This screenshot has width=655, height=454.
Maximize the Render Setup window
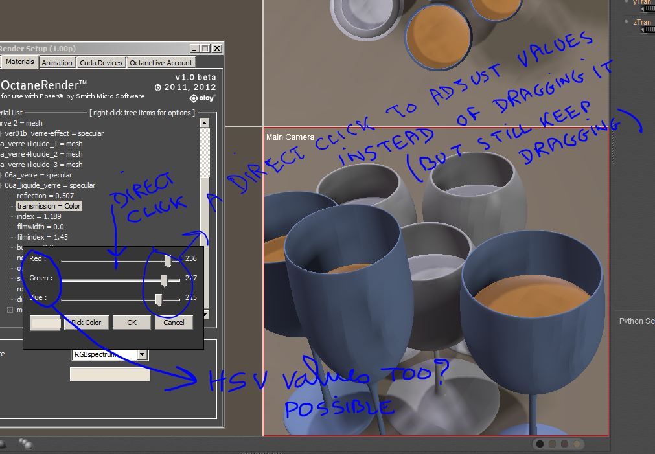205,49
